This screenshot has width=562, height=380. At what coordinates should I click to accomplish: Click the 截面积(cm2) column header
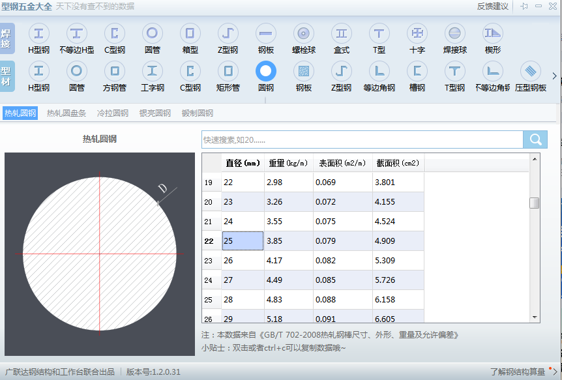398,163
